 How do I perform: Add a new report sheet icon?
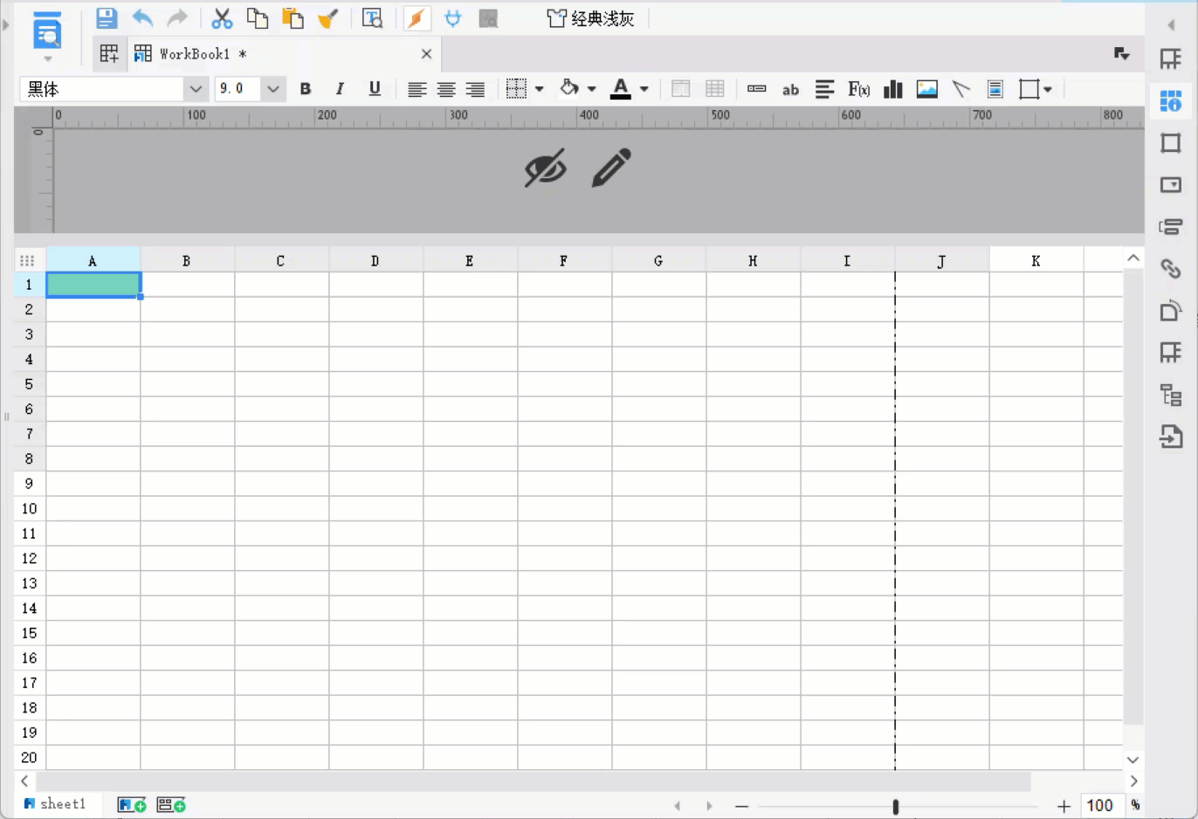pyautogui.click(x=132, y=805)
